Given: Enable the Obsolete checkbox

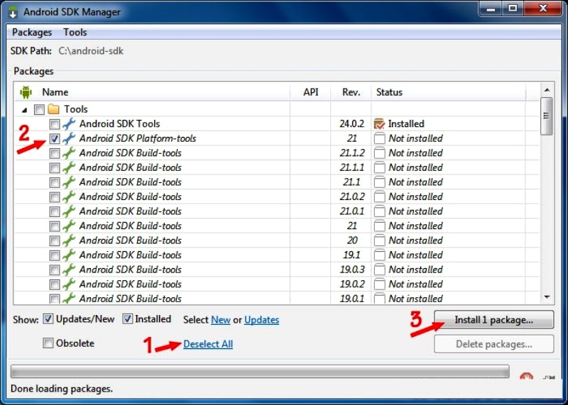Looking at the screenshot, I should click(48, 343).
